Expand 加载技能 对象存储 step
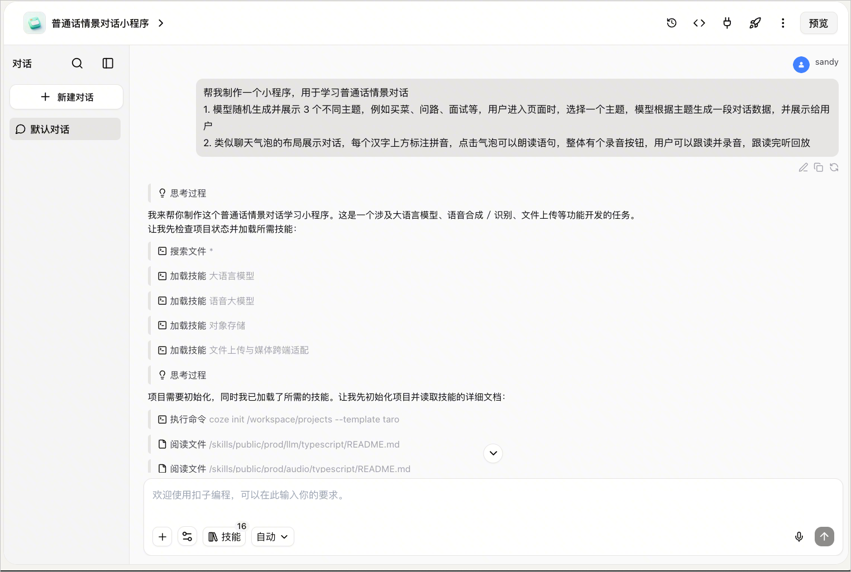Viewport: 851px width, 572px height. (x=202, y=325)
